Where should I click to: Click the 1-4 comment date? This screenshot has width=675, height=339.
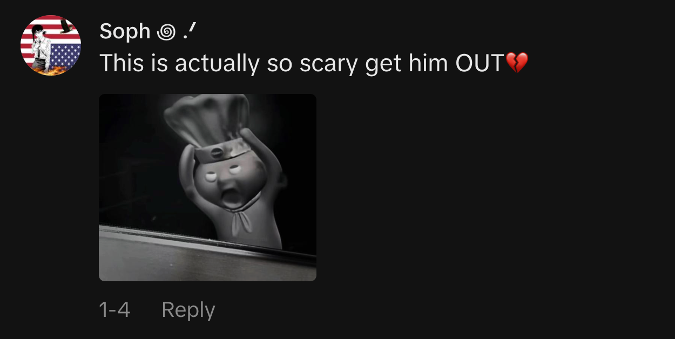[114, 310]
